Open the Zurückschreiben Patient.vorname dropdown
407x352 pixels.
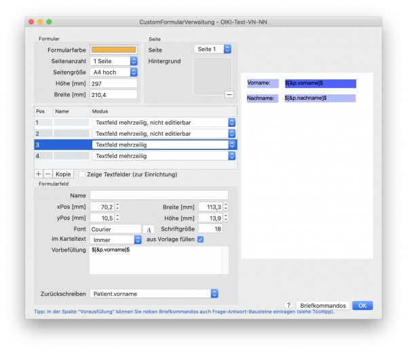point(154,294)
